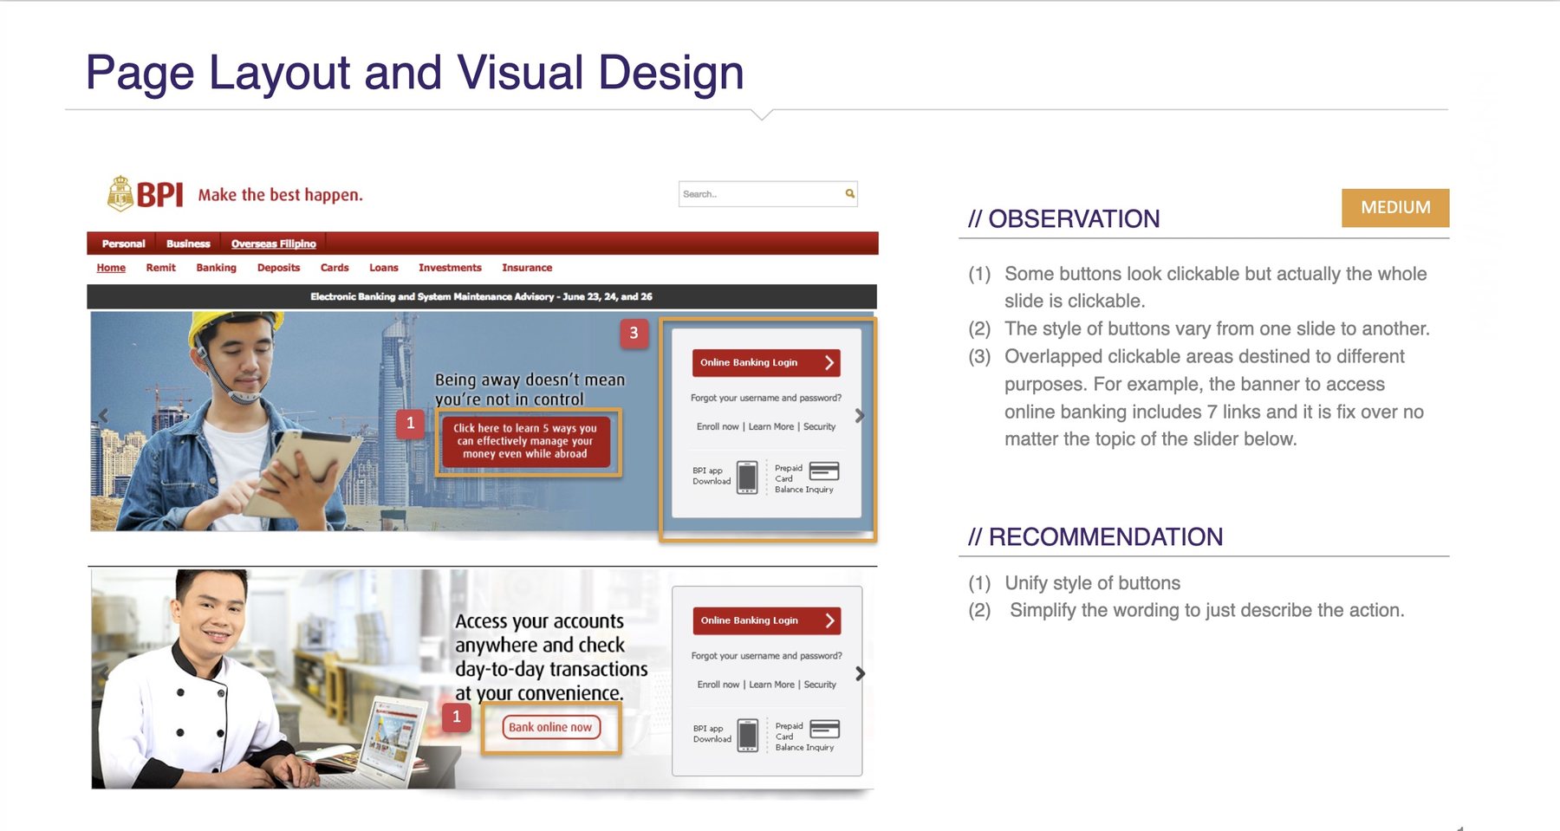Image resolution: width=1560 pixels, height=831 pixels.
Task: Click previous-slide arrow on upper slider
Action: click(103, 415)
